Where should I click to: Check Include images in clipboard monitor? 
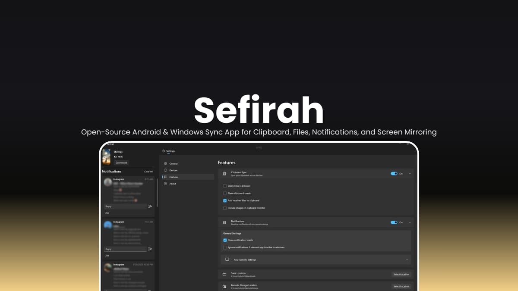pyautogui.click(x=225, y=208)
